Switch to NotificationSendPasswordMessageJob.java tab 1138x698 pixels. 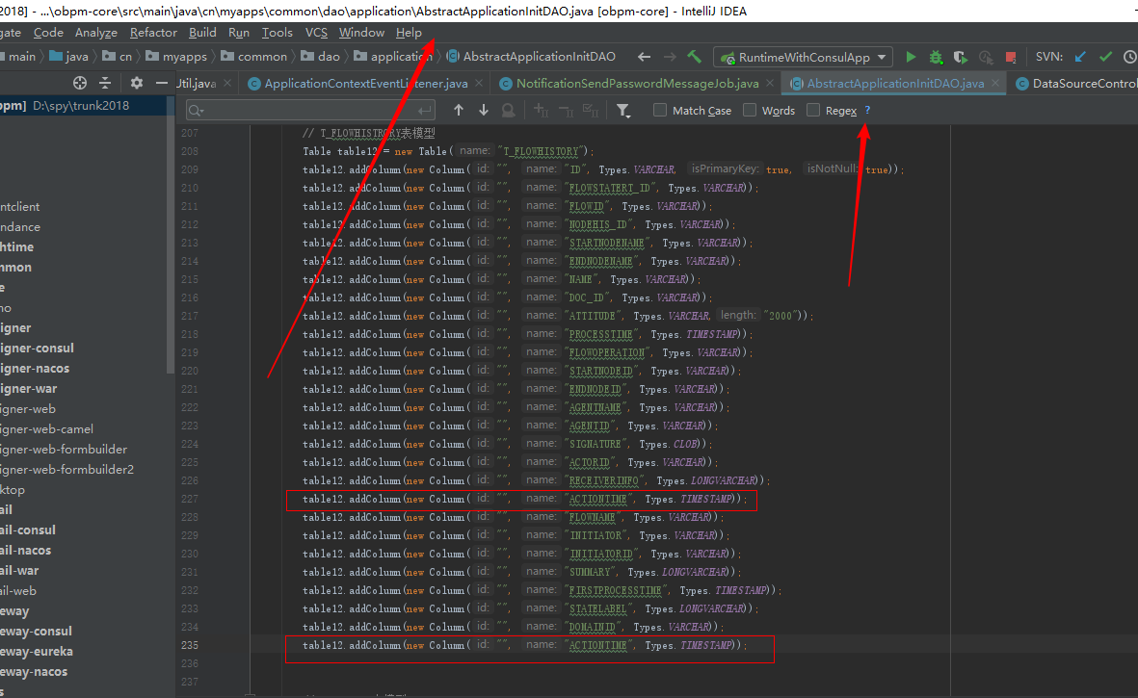click(x=637, y=84)
